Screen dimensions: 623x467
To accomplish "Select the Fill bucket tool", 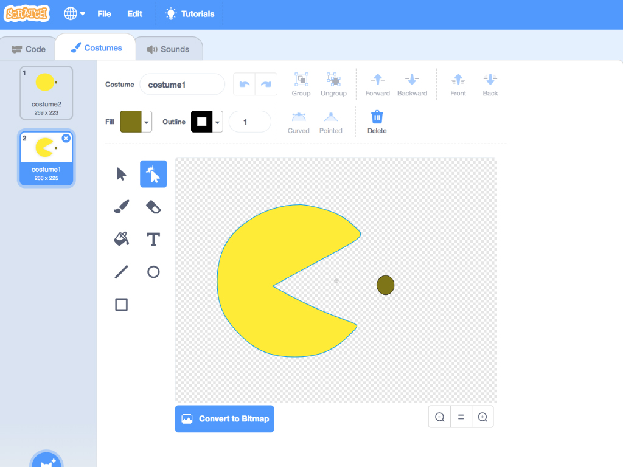I will [x=121, y=239].
